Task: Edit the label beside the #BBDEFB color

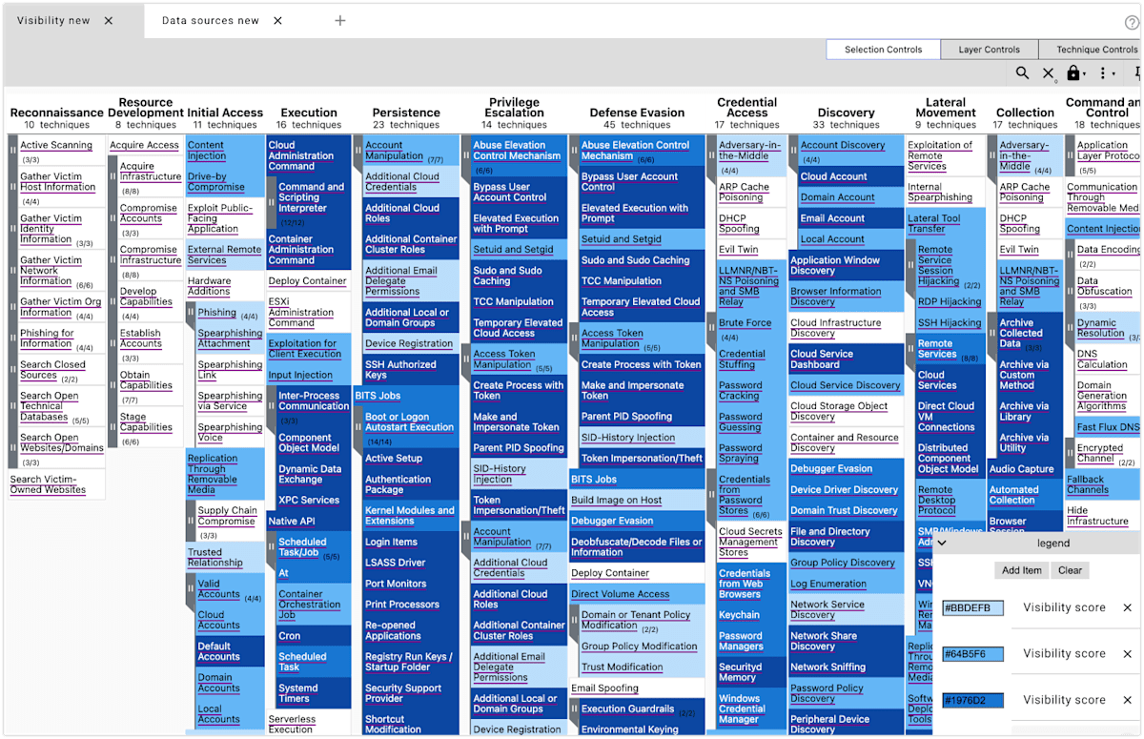Action: (x=1064, y=607)
